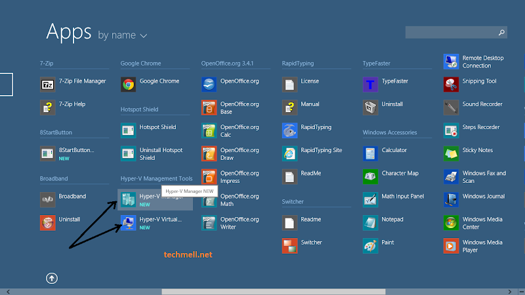Select the Windows Accessories group header

(390, 132)
